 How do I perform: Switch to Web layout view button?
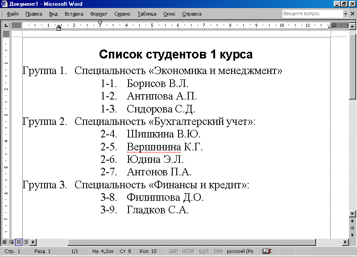tap(12, 242)
